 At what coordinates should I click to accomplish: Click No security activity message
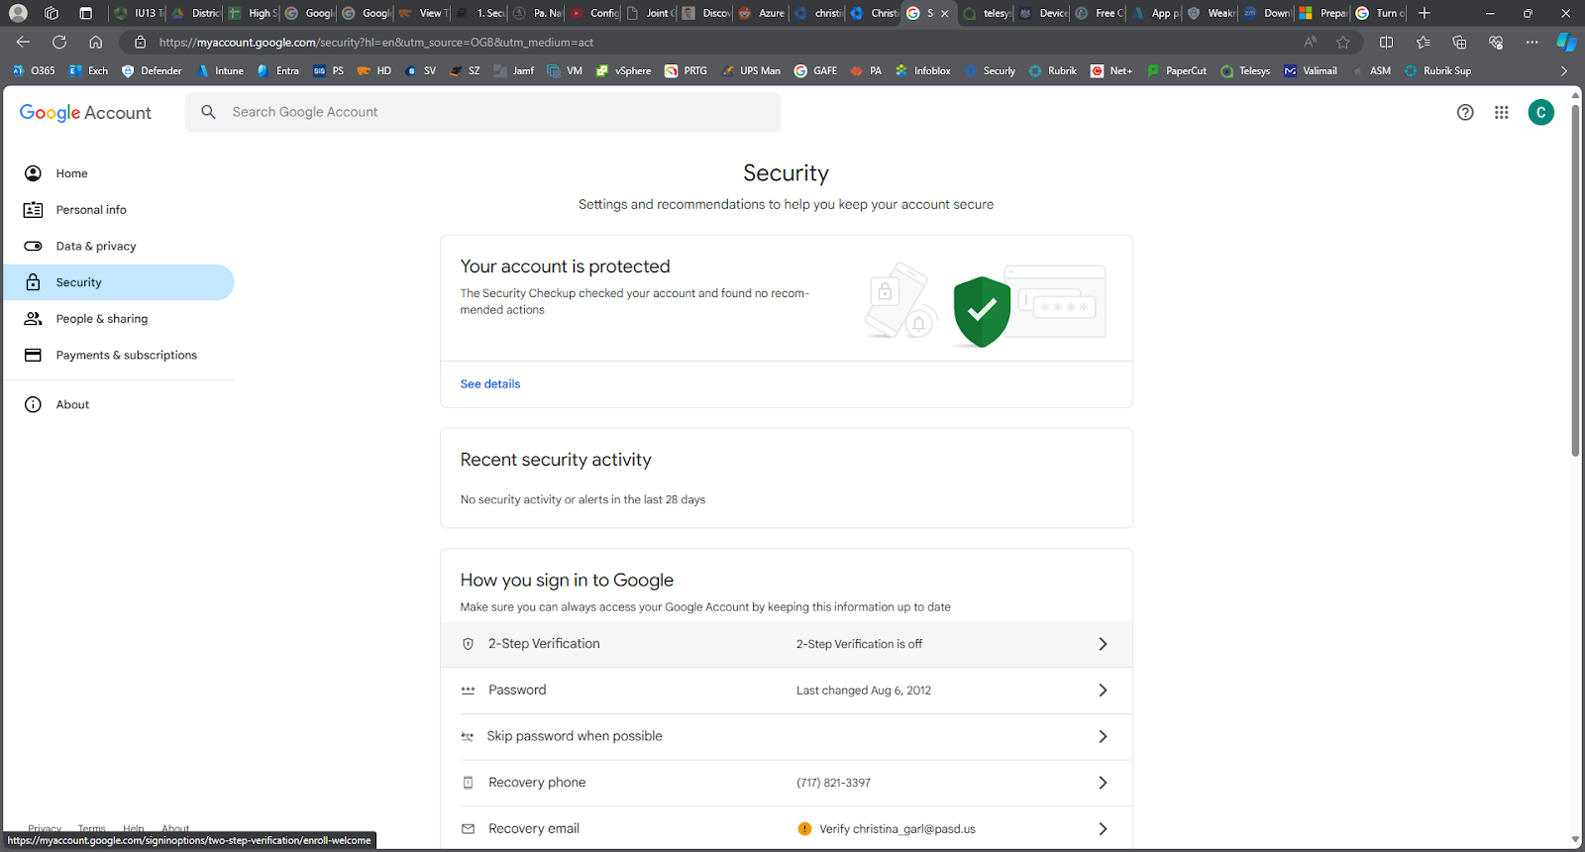582,500
